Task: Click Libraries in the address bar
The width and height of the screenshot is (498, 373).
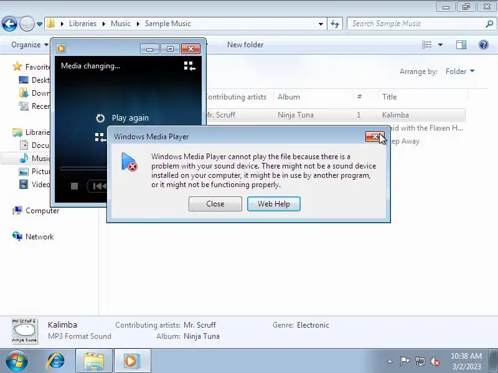Action: (83, 24)
